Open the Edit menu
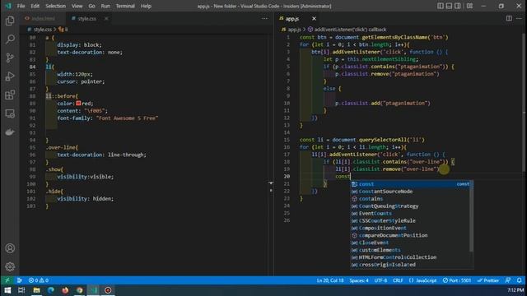This screenshot has height=296, width=527. click(x=35, y=6)
